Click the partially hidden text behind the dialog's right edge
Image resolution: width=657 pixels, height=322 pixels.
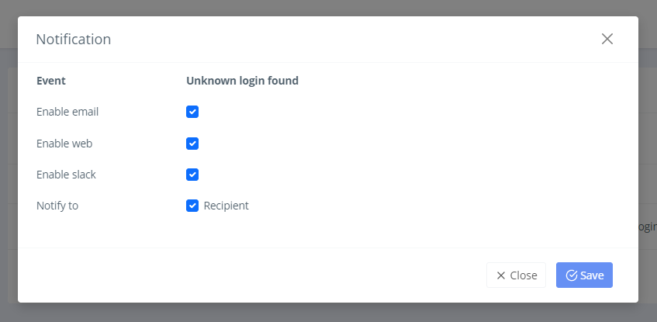(x=647, y=227)
